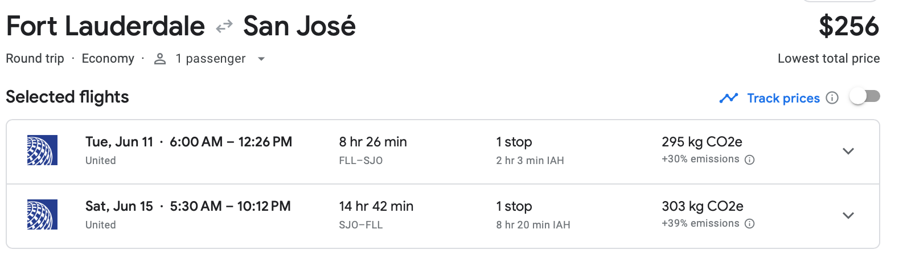Click United logo on Jun 15 flight

coord(42,215)
